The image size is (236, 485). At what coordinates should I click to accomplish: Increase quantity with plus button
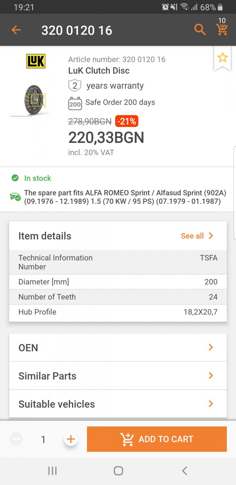tap(71, 439)
